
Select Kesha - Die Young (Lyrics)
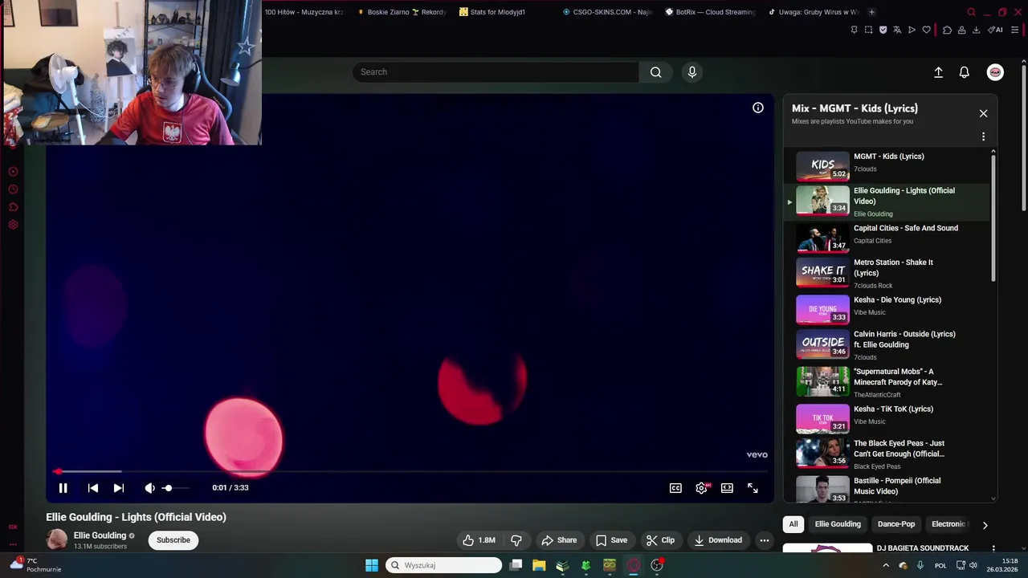pyautogui.click(x=887, y=309)
